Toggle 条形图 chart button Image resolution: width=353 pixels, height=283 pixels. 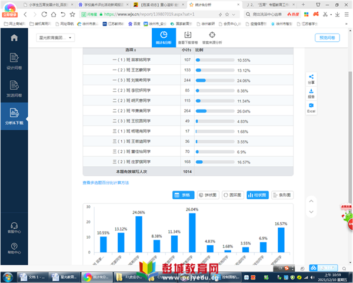(x=282, y=195)
